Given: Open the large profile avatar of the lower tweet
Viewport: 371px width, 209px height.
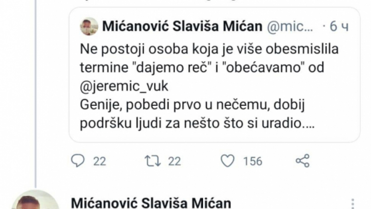Looking at the screenshot, I should [x=35, y=201].
